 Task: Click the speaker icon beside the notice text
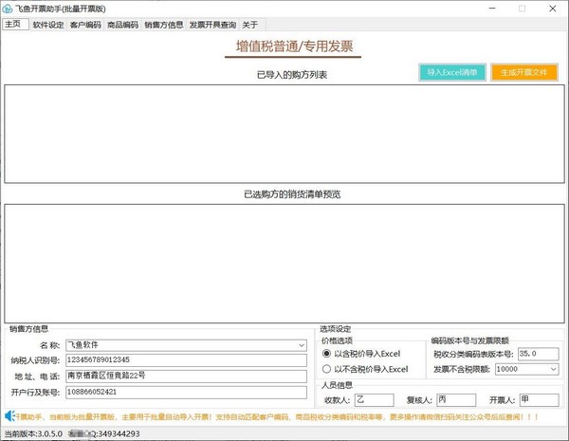coord(9,415)
